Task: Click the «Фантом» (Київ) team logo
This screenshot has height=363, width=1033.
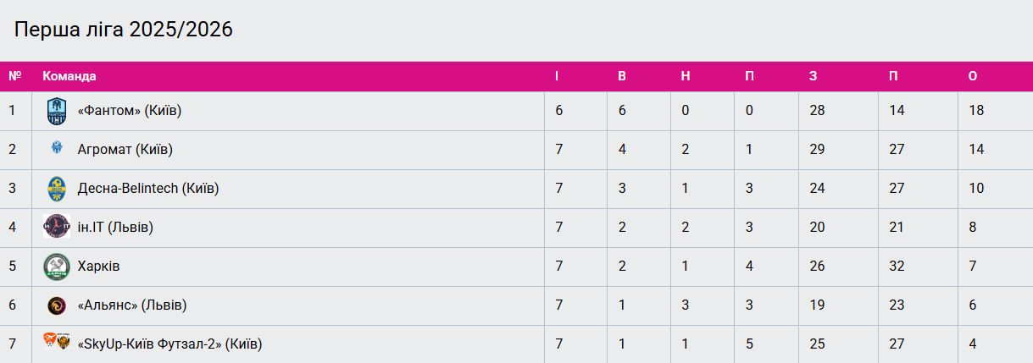Action: click(x=57, y=111)
